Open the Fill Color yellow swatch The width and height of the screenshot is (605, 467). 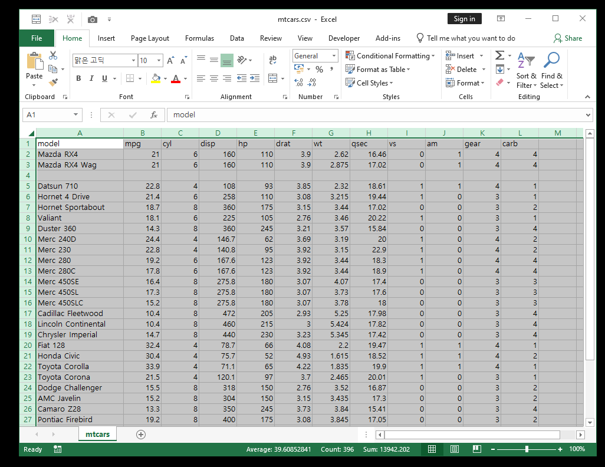(156, 78)
